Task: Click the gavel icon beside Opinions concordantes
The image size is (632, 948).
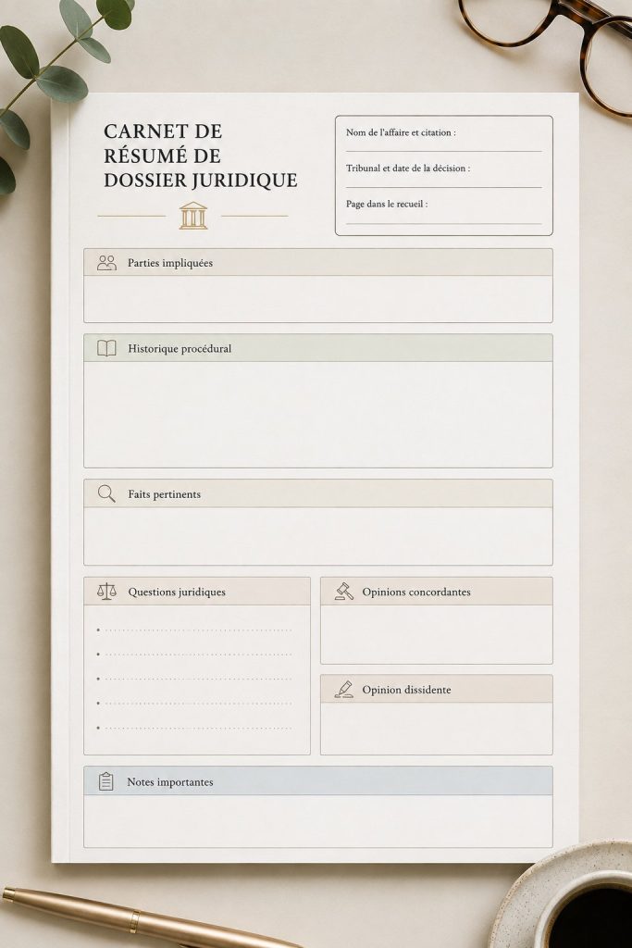Action: (x=344, y=592)
